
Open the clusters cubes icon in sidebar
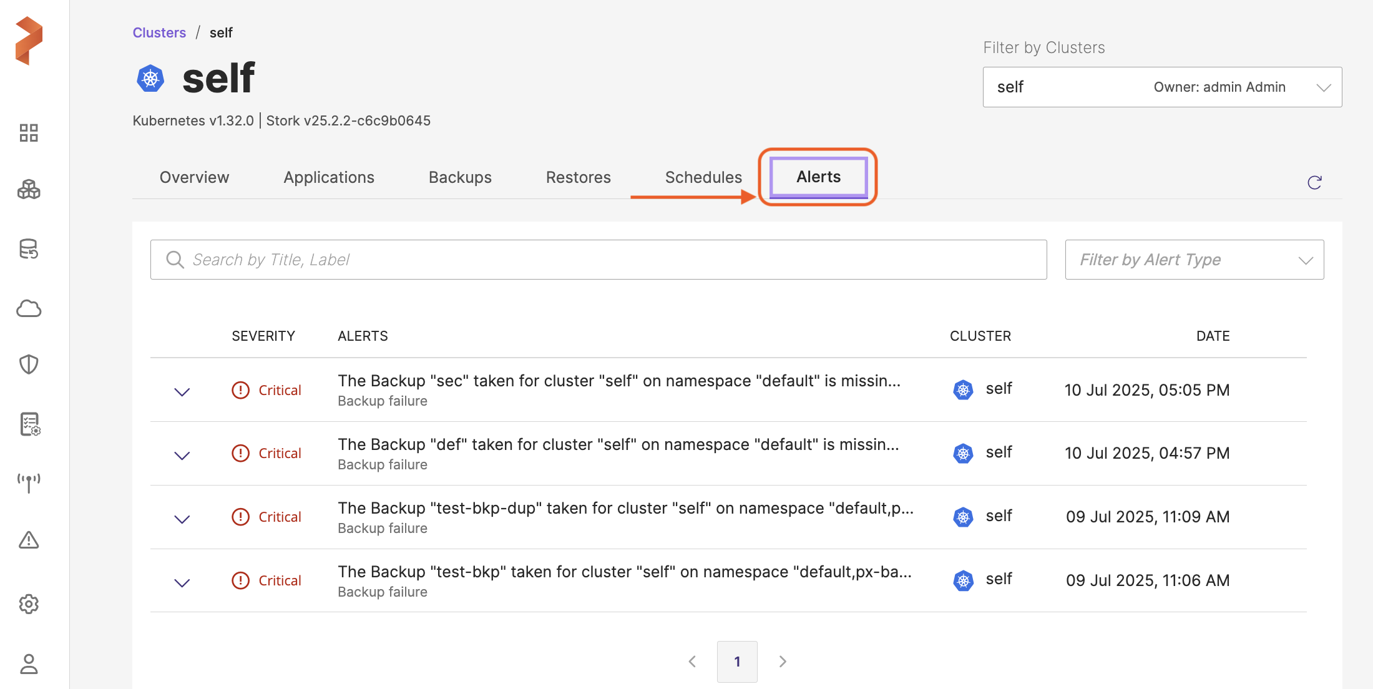point(29,189)
